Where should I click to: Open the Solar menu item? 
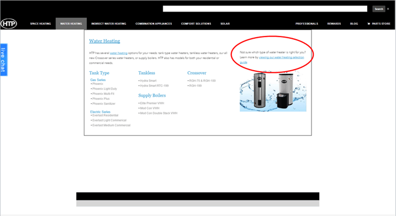225,24
